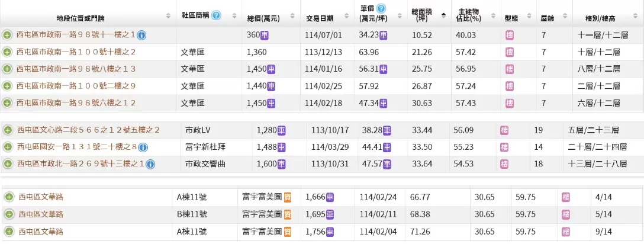
Task: Expand the 文華路 B棟11號 row
Action: coord(9,214)
